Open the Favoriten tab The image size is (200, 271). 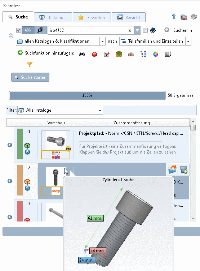tap(92, 17)
